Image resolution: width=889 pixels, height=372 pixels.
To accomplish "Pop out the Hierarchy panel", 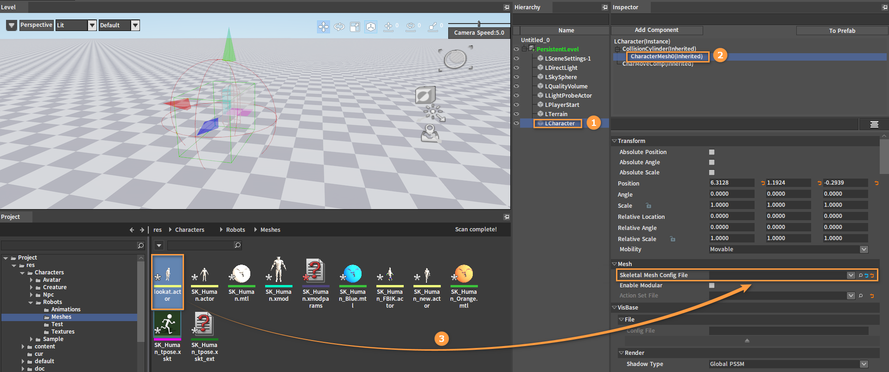I will tap(605, 7).
